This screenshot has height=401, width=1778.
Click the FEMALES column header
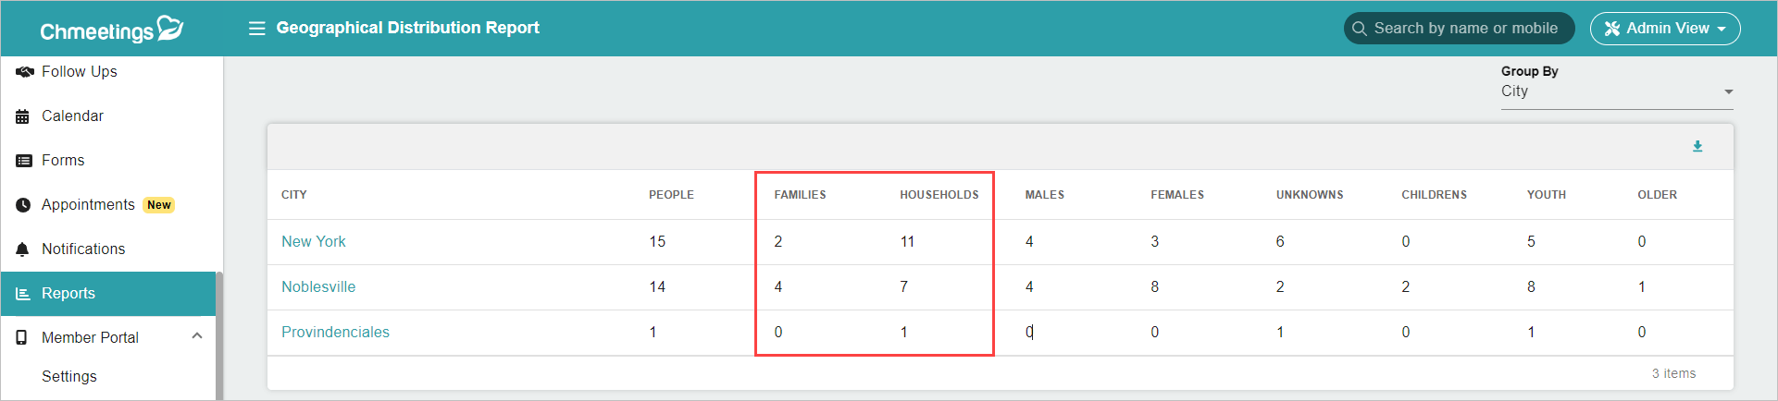coord(1177,195)
